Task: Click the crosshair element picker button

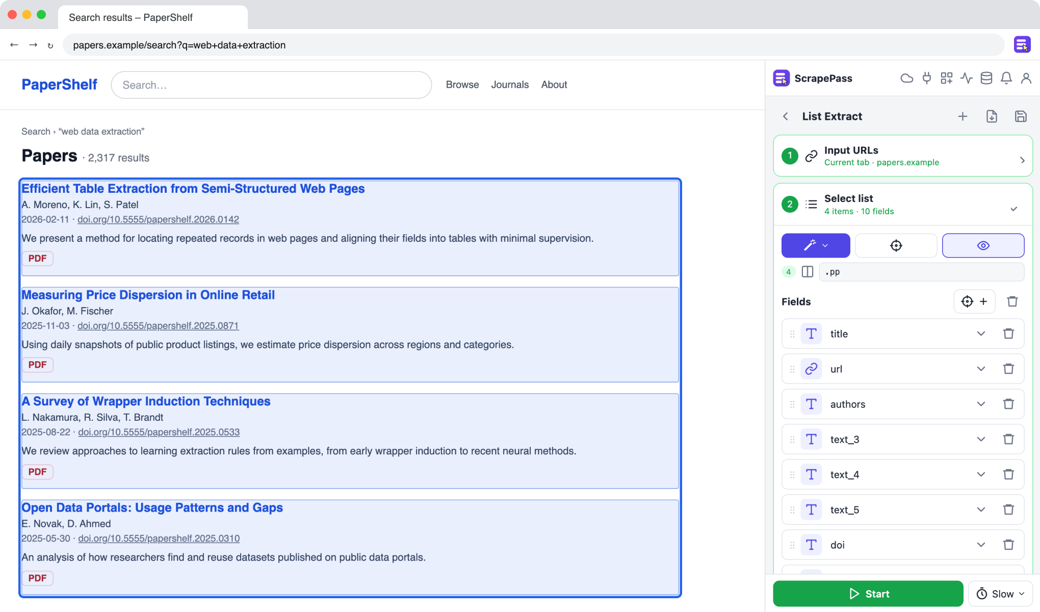Action: [896, 246]
